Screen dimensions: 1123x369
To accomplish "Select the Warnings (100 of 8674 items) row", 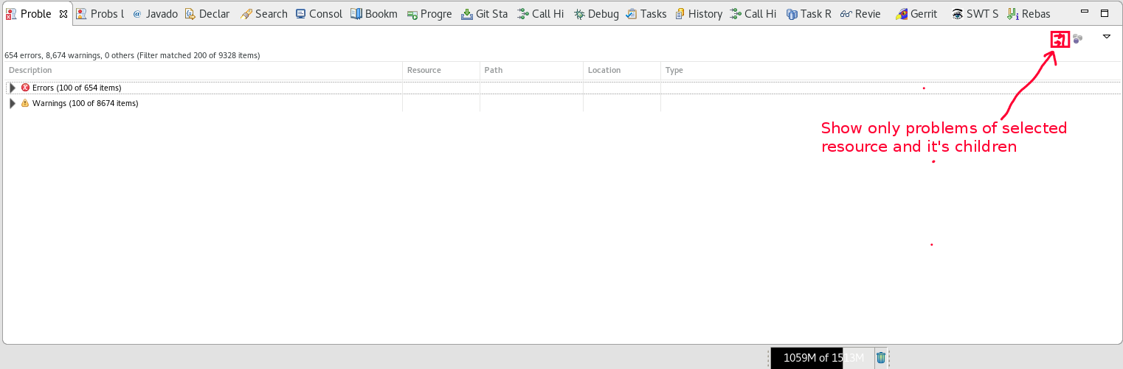I will pyautogui.click(x=562, y=103).
